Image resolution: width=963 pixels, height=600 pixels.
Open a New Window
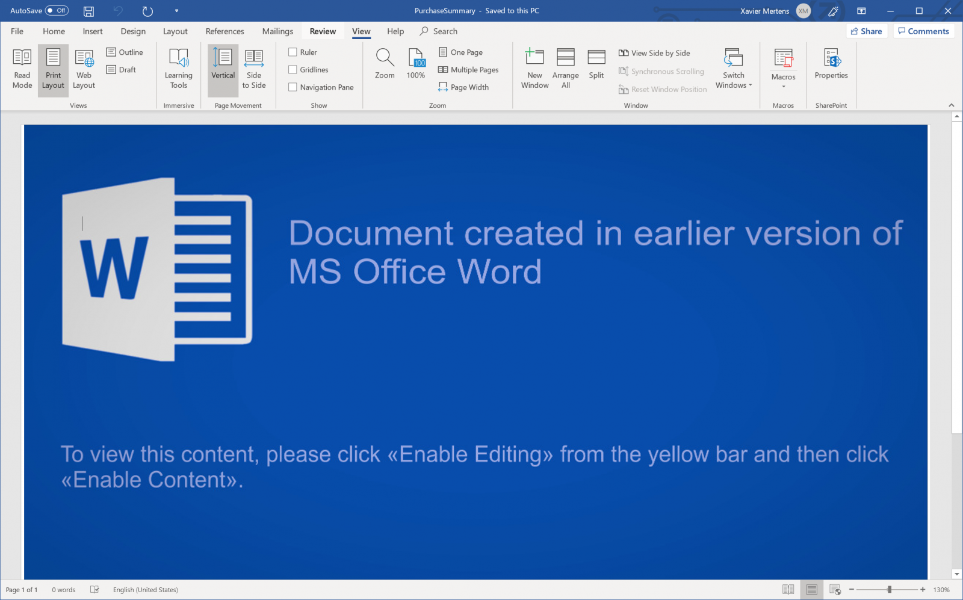pyautogui.click(x=534, y=69)
